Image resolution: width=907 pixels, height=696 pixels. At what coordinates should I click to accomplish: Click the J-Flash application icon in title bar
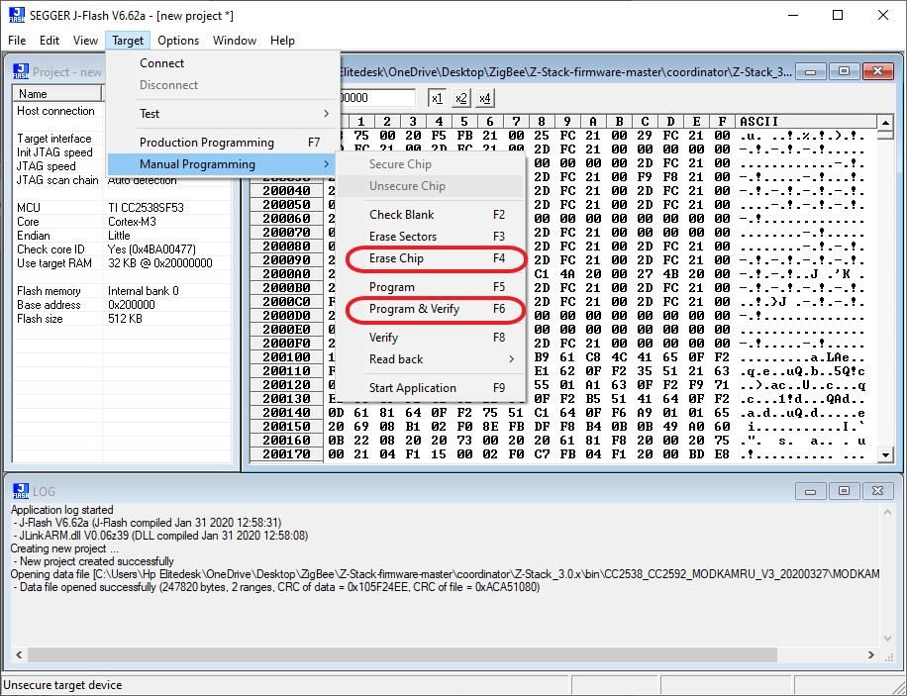point(17,15)
